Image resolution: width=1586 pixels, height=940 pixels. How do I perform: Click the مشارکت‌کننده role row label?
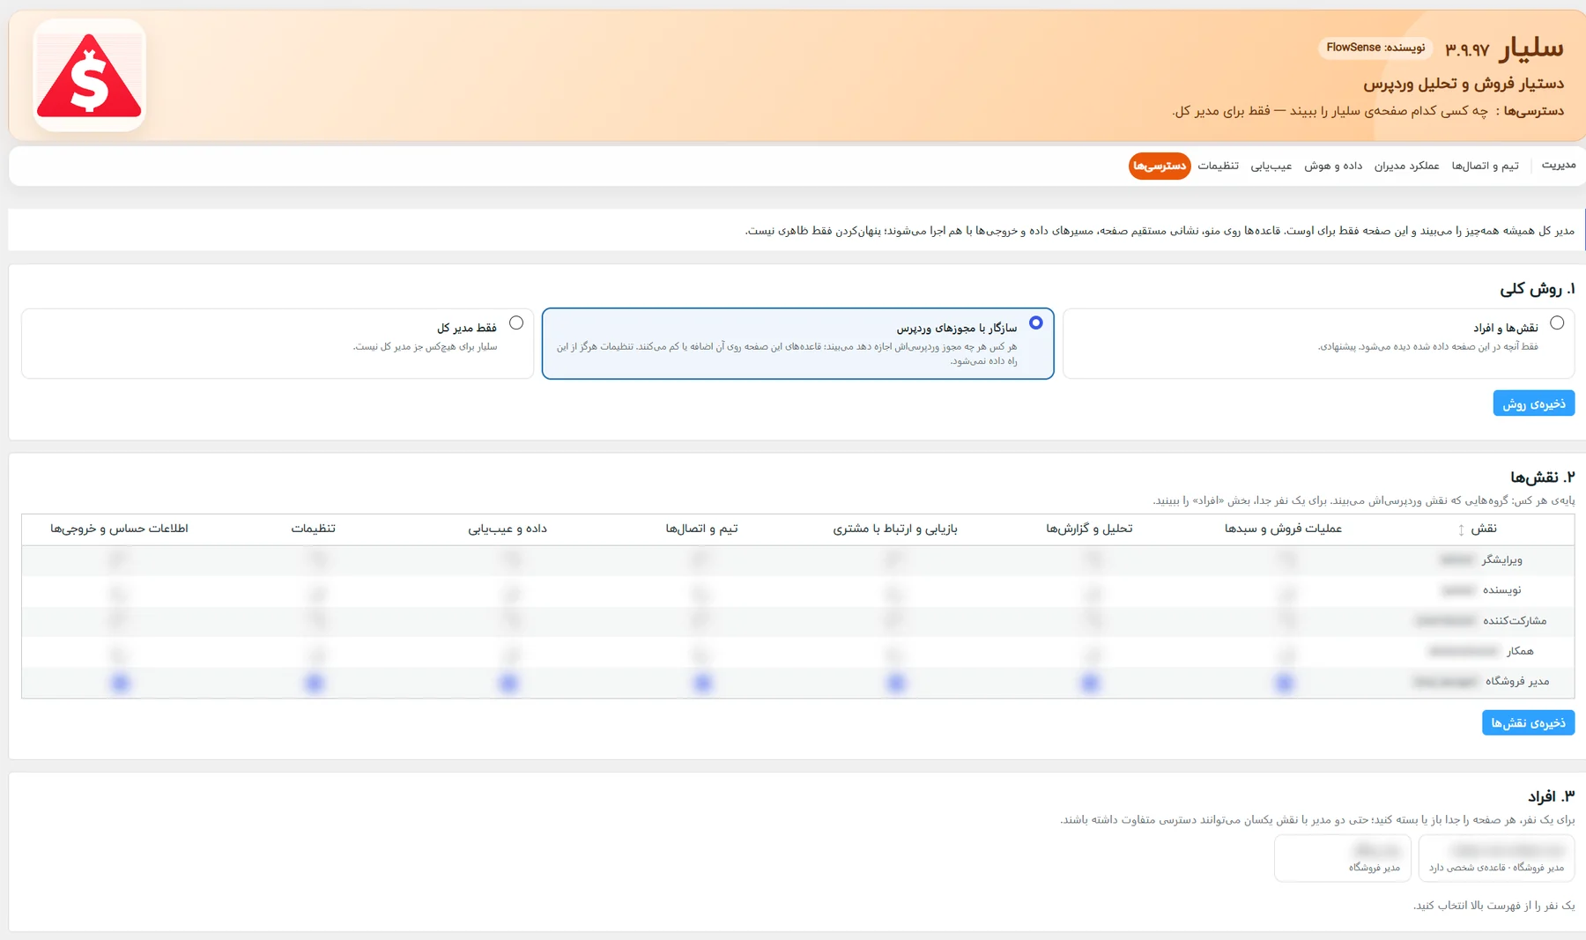pos(1515,621)
